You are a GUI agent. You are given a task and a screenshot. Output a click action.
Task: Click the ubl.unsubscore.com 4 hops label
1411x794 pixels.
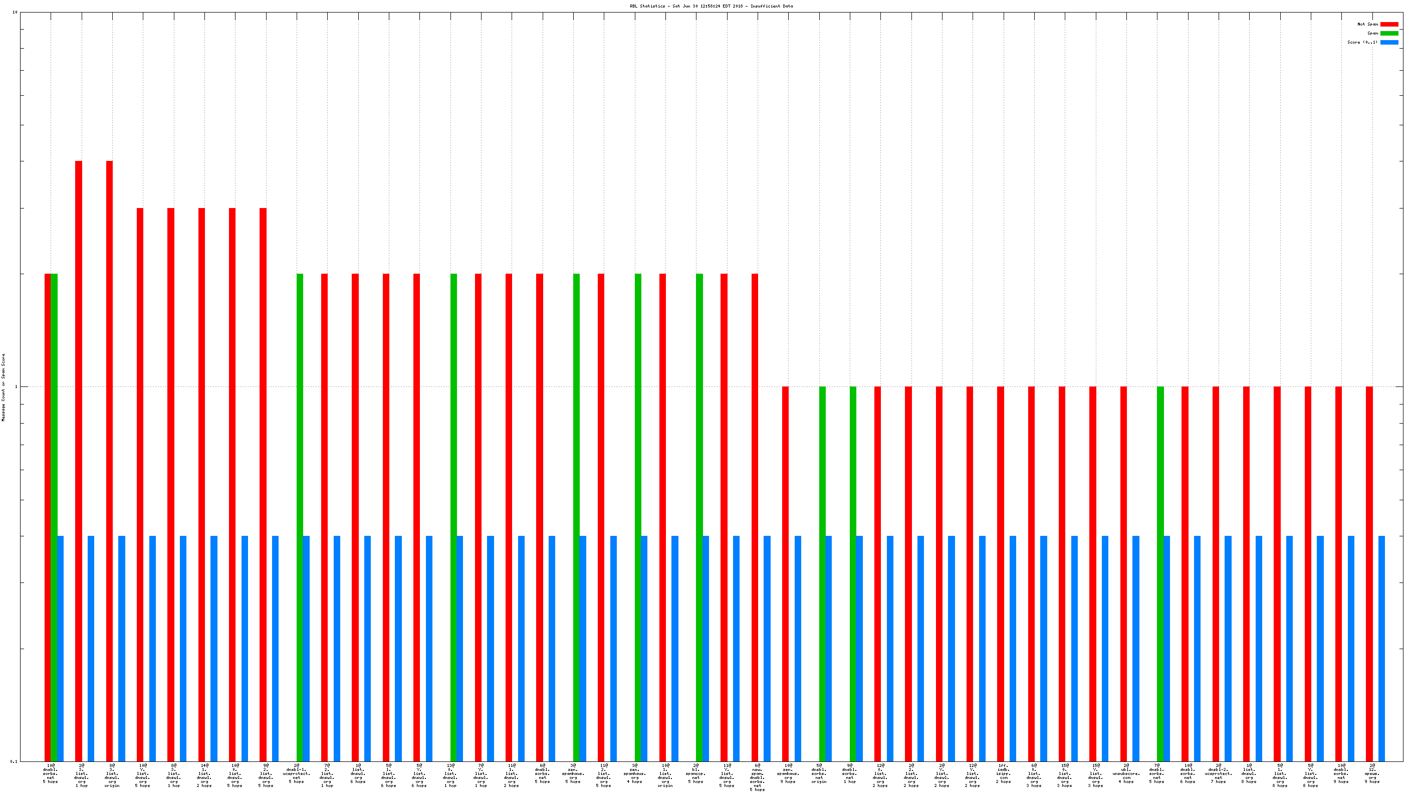point(1126,773)
